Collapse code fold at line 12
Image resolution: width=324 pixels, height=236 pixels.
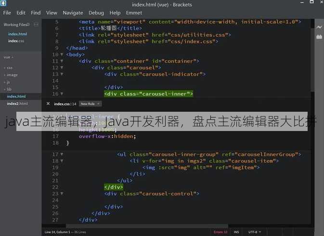pos(62,67)
